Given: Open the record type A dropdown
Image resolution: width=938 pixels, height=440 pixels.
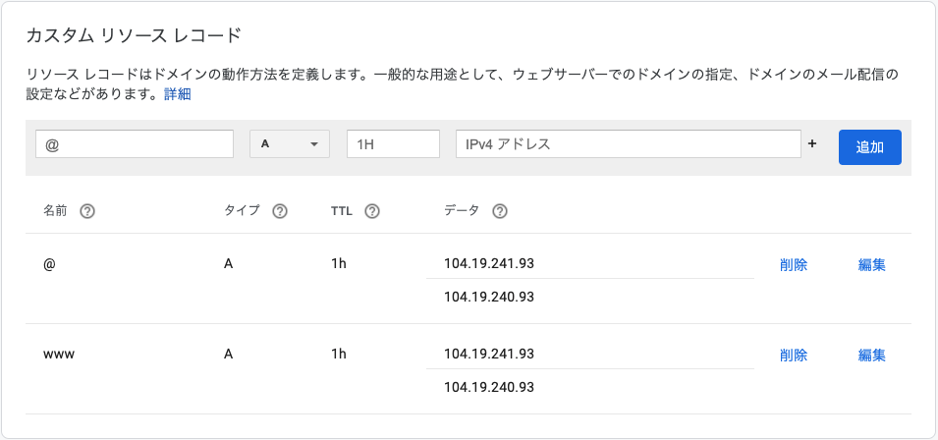Looking at the screenshot, I should coord(290,144).
